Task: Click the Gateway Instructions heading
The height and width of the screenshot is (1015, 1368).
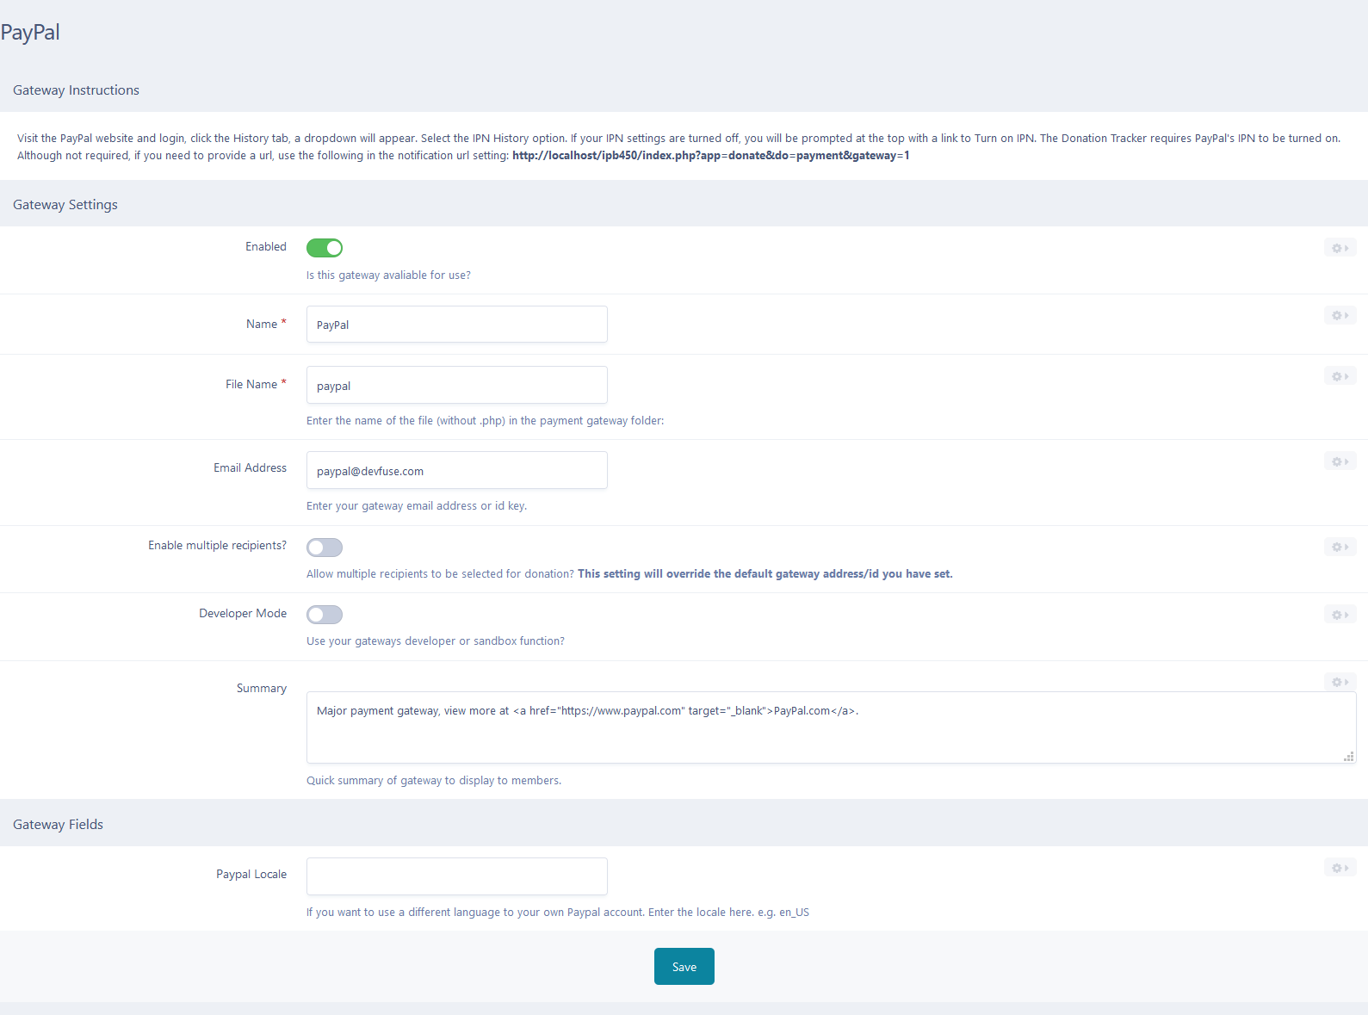Action: click(76, 90)
